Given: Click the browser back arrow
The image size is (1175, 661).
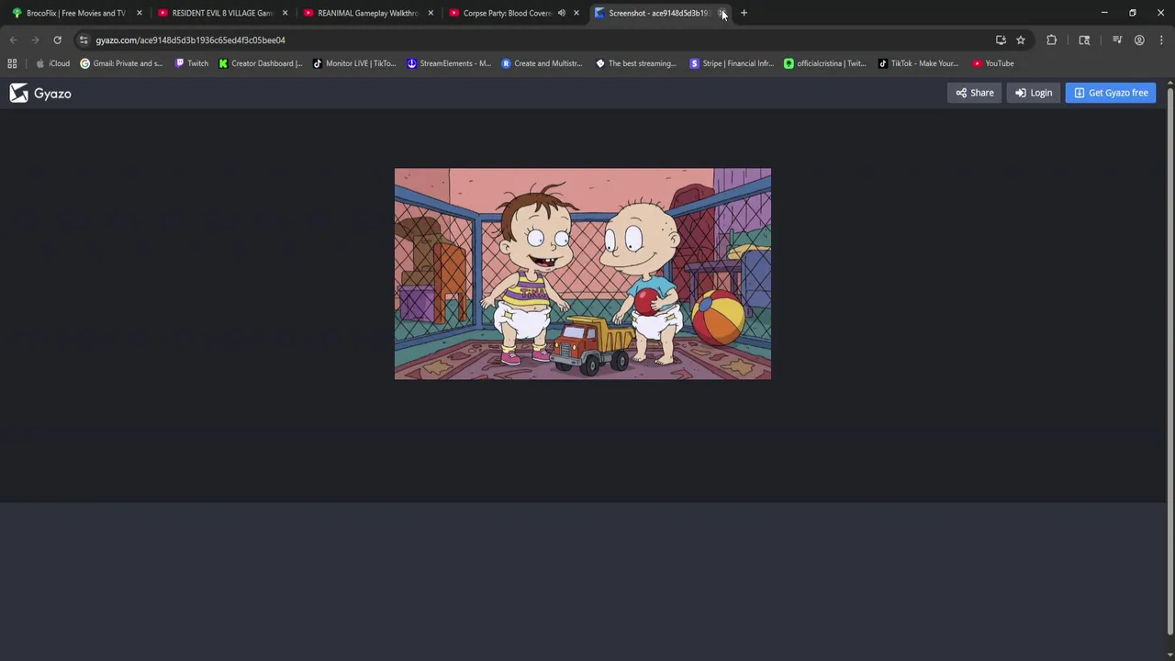Looking at the screenshot, I should [x=13, y=39].
